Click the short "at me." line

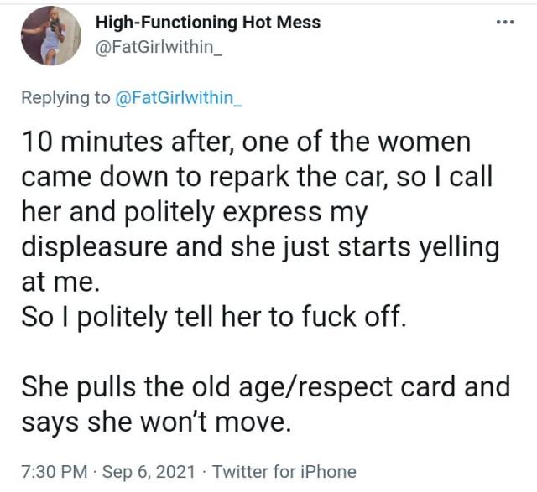coord(60,284)
